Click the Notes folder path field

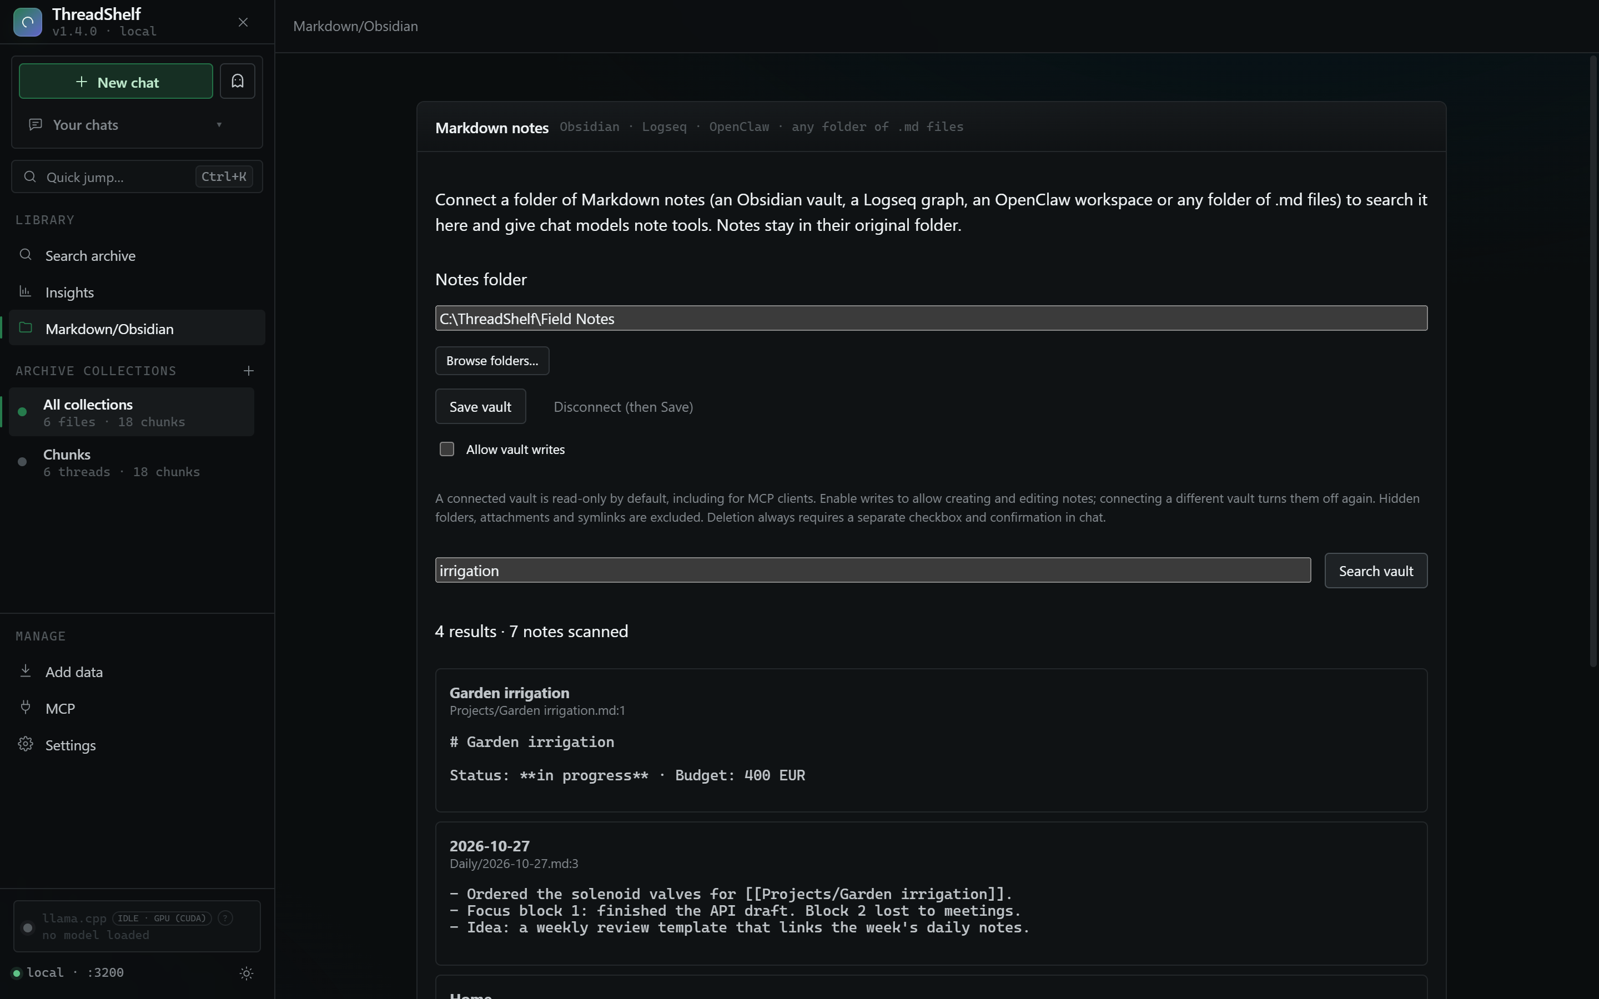tap(931, 319)
